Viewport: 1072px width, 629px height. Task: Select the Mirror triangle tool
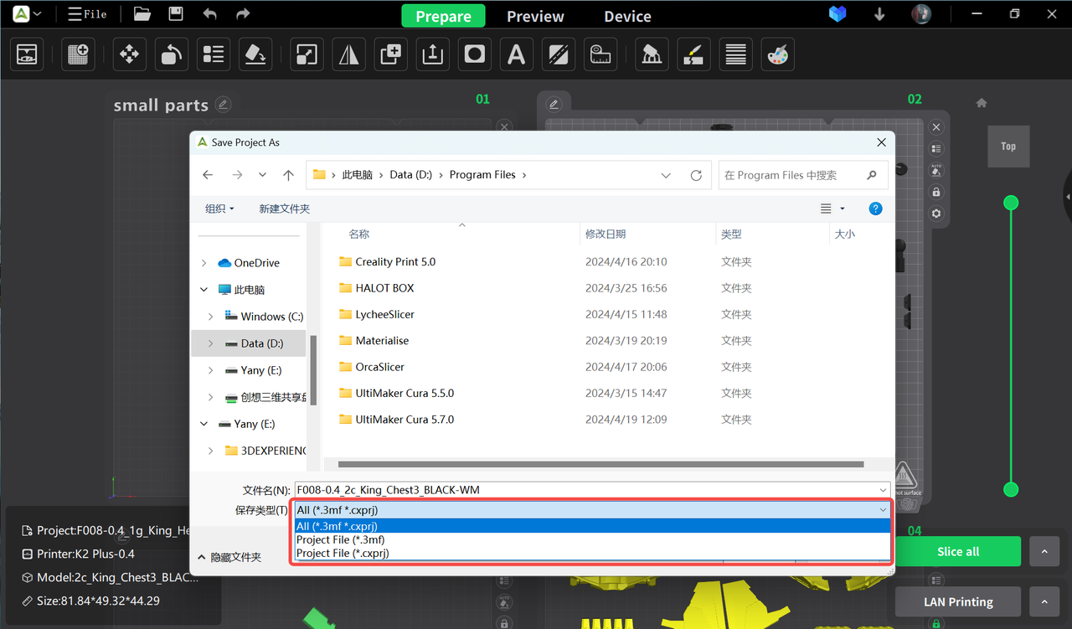(x=348, y=54)
